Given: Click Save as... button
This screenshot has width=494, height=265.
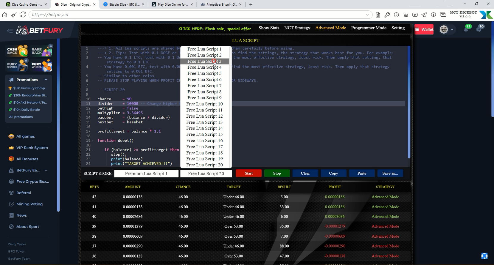Looking at the screenshot, I should pyautogui.click(x=390, y=173).
